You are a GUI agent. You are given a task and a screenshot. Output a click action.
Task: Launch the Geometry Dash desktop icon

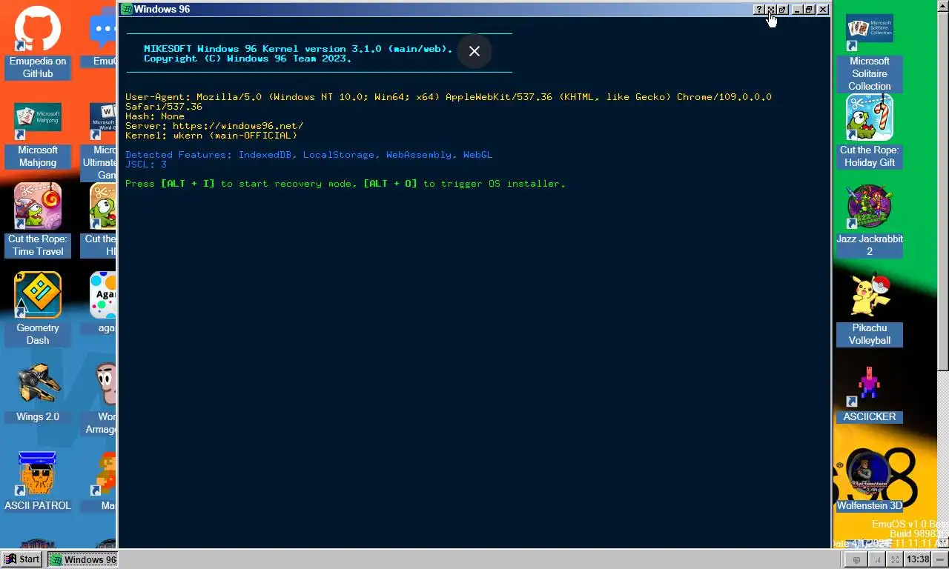point(37,309)
